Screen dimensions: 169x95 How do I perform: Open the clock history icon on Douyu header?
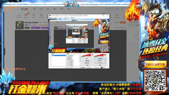pyautogui.click(x=123, y=8)
